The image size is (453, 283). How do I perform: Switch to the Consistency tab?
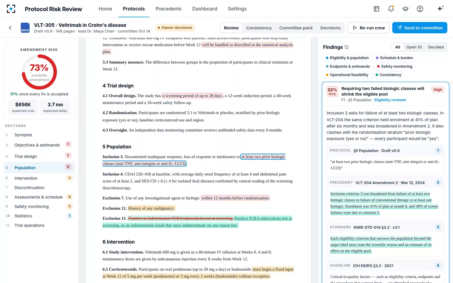click(x=259, y=28)
